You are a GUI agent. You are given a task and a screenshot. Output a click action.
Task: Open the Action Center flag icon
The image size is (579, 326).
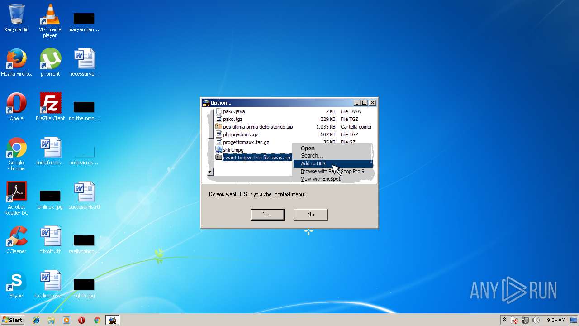[x=515, y=320]
